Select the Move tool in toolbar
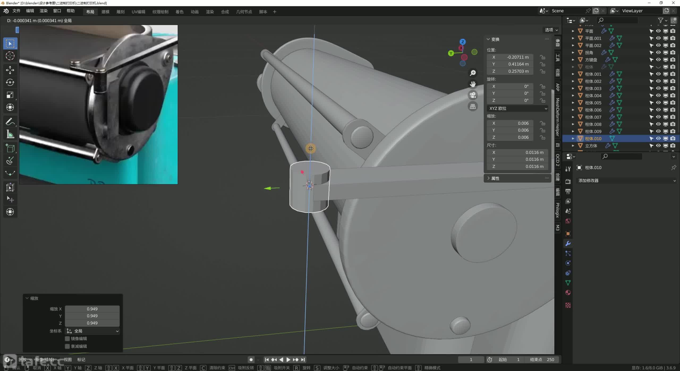680x371 pixels. (10, 70)
